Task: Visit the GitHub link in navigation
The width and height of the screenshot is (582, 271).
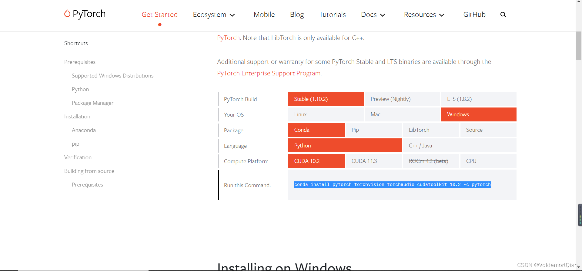Action: click(x=474, y=15)
